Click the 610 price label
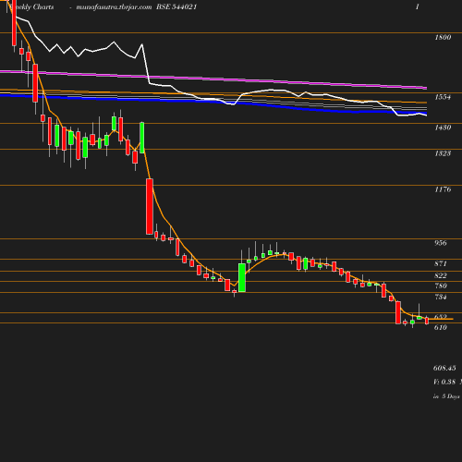Viewport: 462px width, 462px height. tap(441, 327)
